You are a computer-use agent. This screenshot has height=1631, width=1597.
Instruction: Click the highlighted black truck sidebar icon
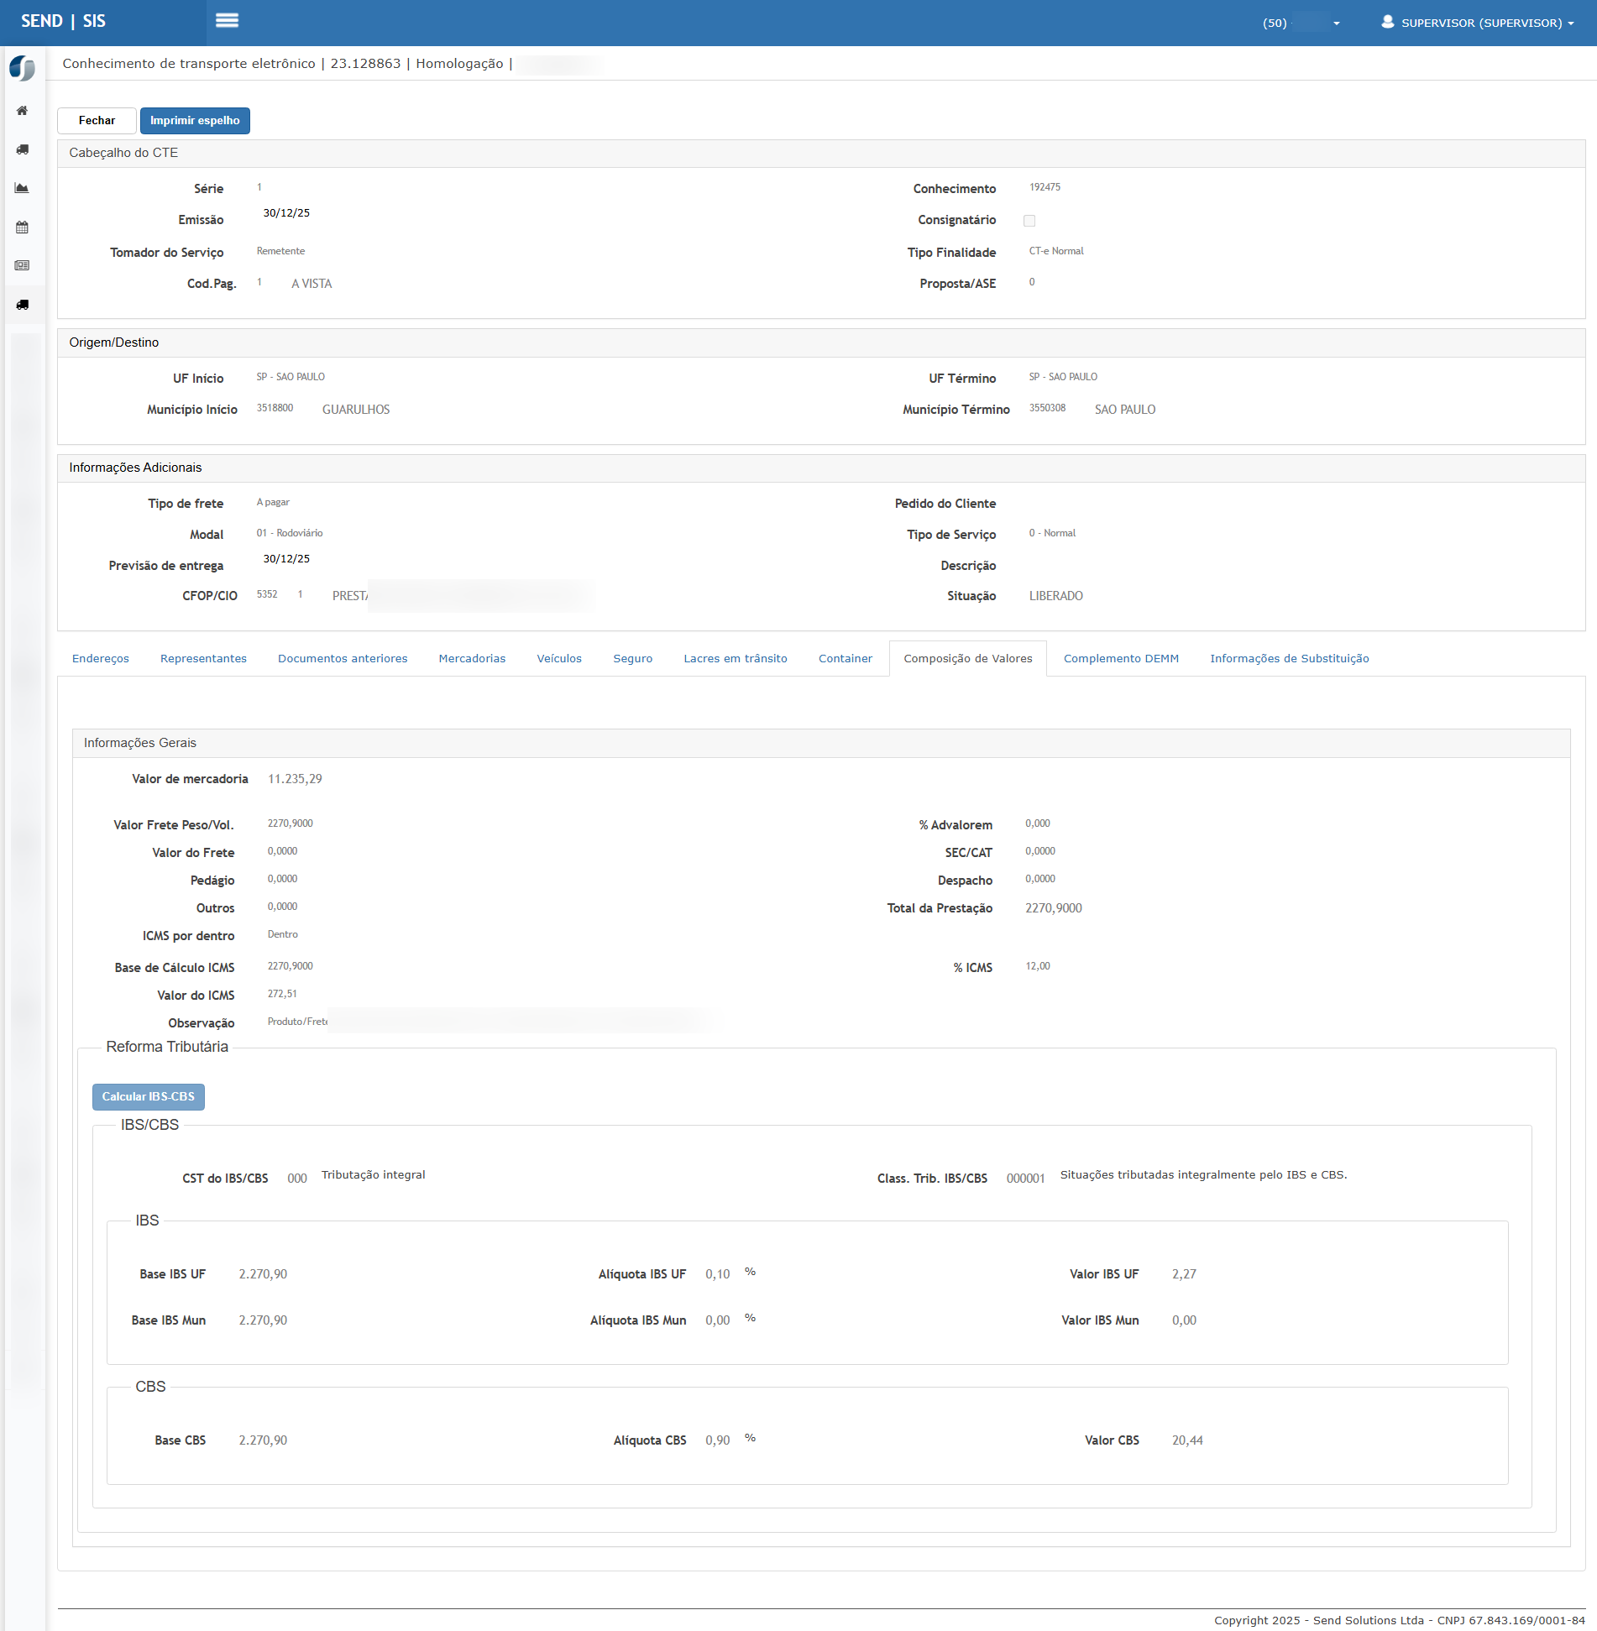23,305
